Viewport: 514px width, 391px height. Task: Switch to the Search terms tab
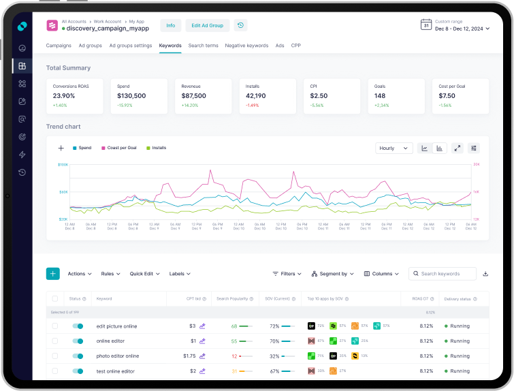click(203, 46)
